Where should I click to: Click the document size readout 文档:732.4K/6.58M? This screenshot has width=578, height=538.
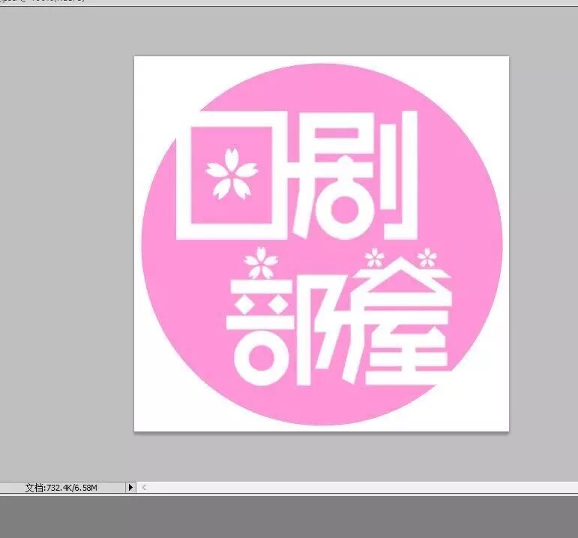[x=61, y=488]
